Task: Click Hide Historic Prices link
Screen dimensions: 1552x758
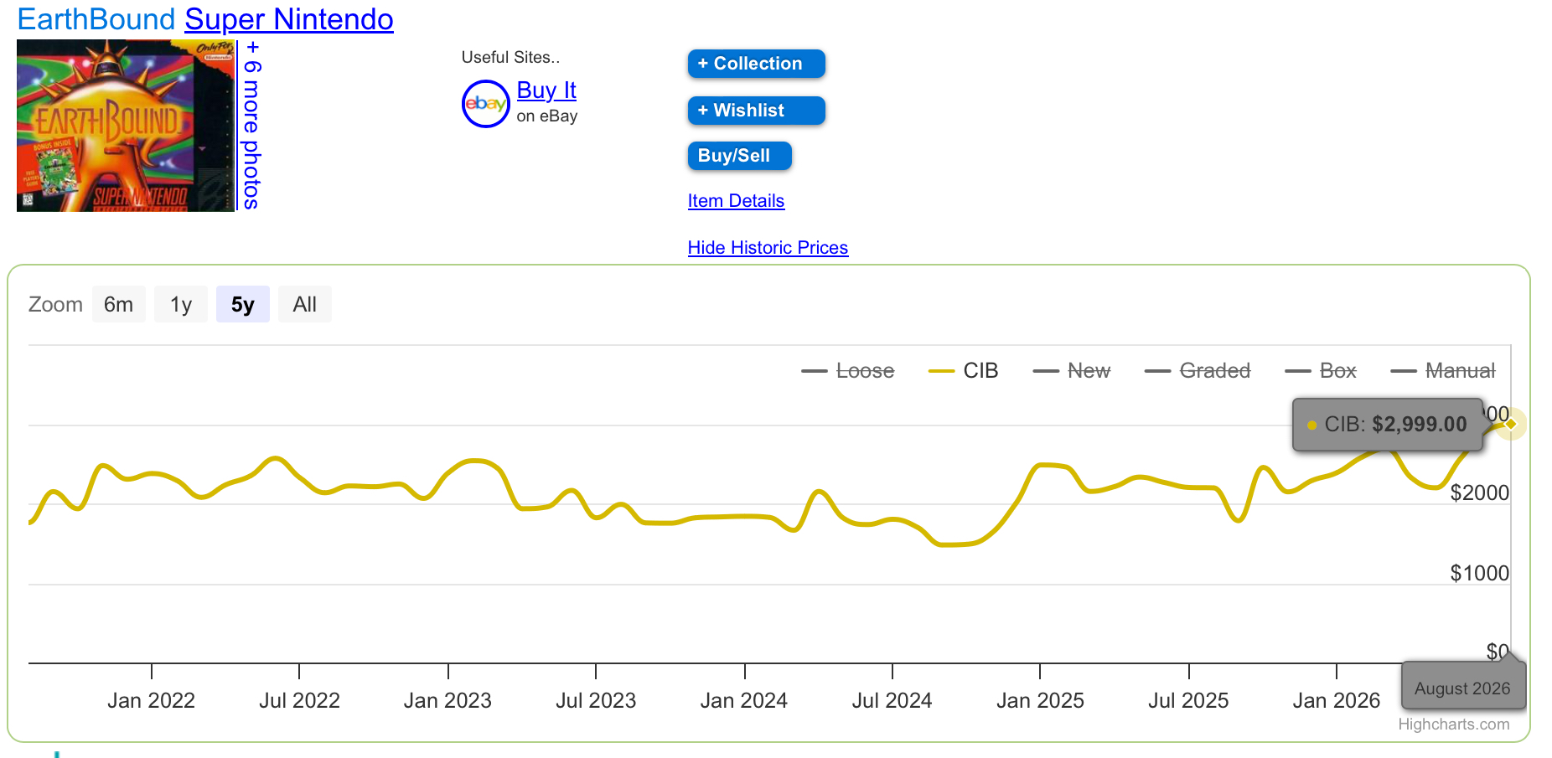Action: point(768,248)
